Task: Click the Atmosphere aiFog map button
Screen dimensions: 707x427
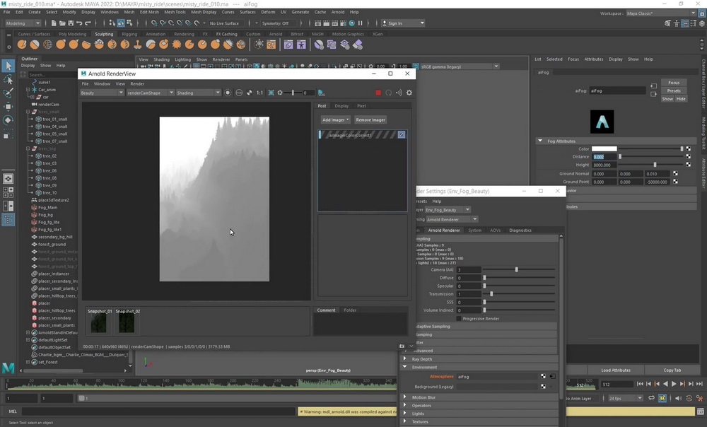Action: point(543,377)
